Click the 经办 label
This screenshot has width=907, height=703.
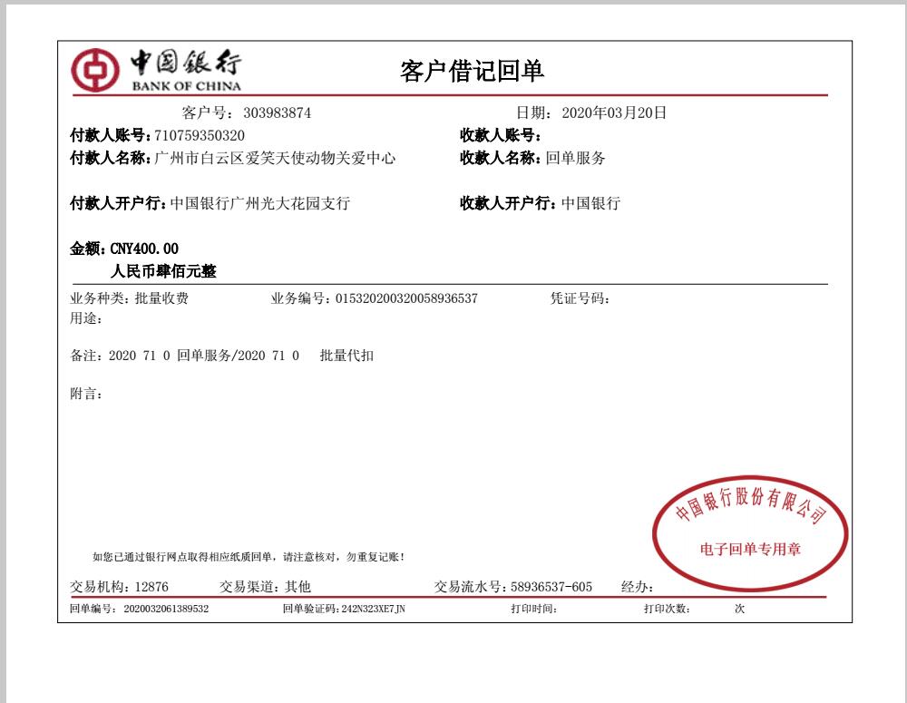637,587
